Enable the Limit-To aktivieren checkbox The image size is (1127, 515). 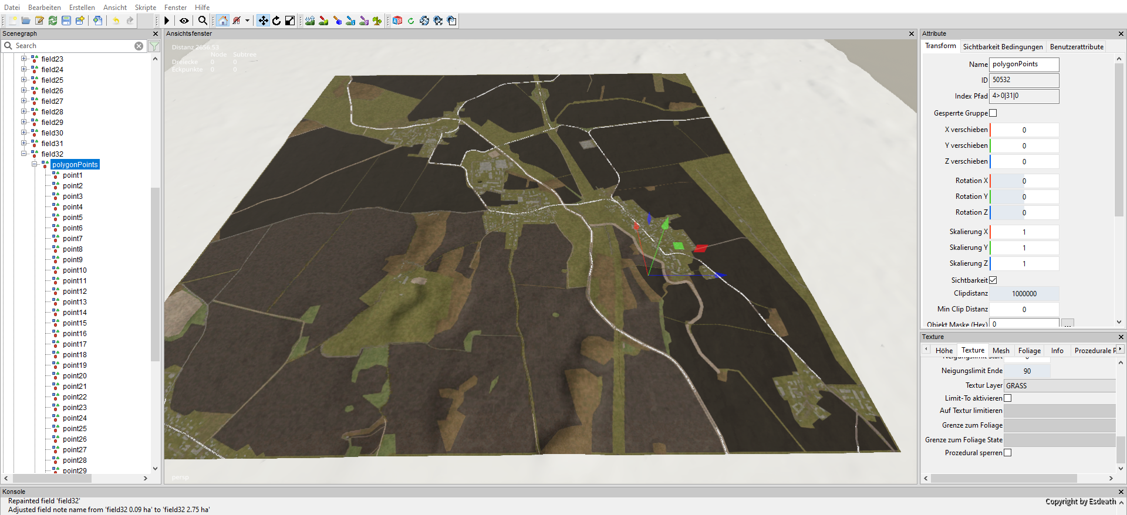1008,398
